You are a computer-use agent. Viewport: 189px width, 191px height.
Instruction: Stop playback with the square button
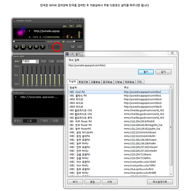[30, 47]
